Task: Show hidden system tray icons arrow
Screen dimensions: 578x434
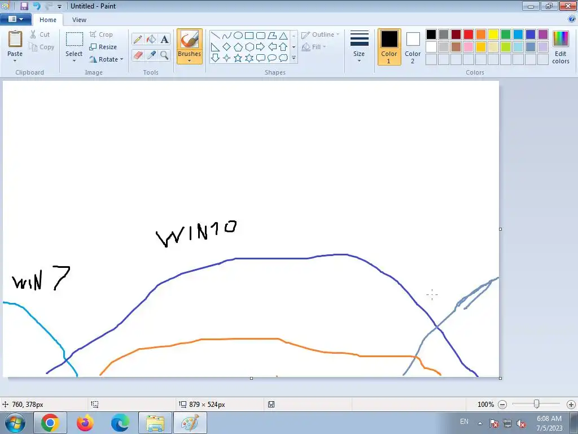Action: click(480, 423)
